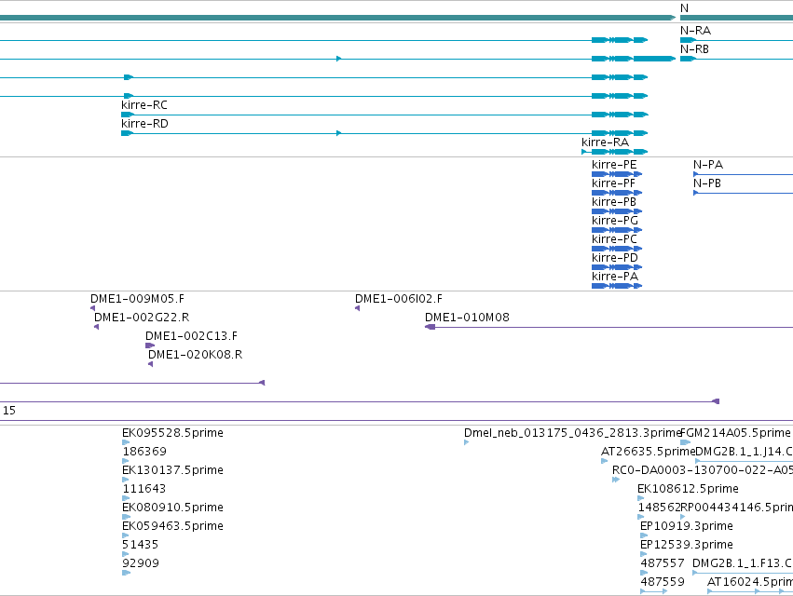Click the Dmel_neb_013175_0436_2813.3prime label
The height and width of the screenshot is (596, 793).
tap(573, 433)
